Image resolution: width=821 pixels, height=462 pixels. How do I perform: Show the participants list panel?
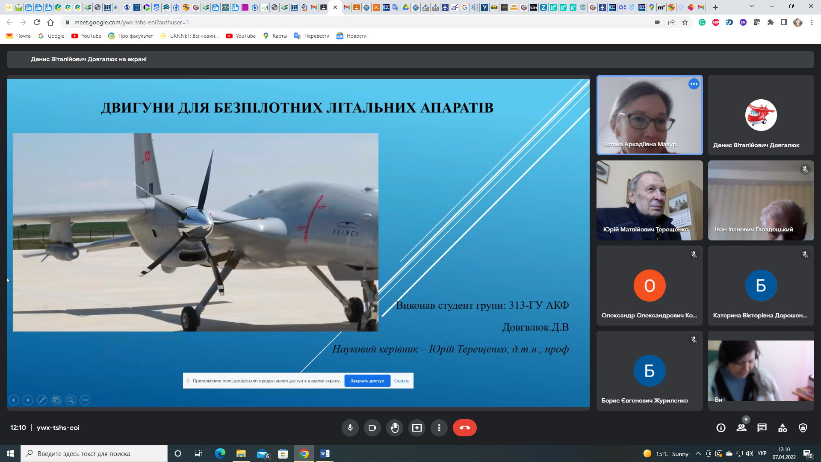click(x=741, y=428)
